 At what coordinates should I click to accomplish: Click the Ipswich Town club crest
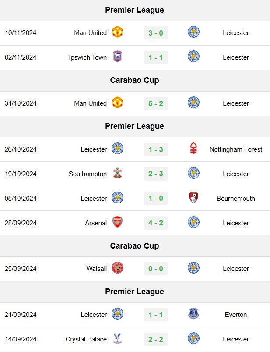click(117, 57)
